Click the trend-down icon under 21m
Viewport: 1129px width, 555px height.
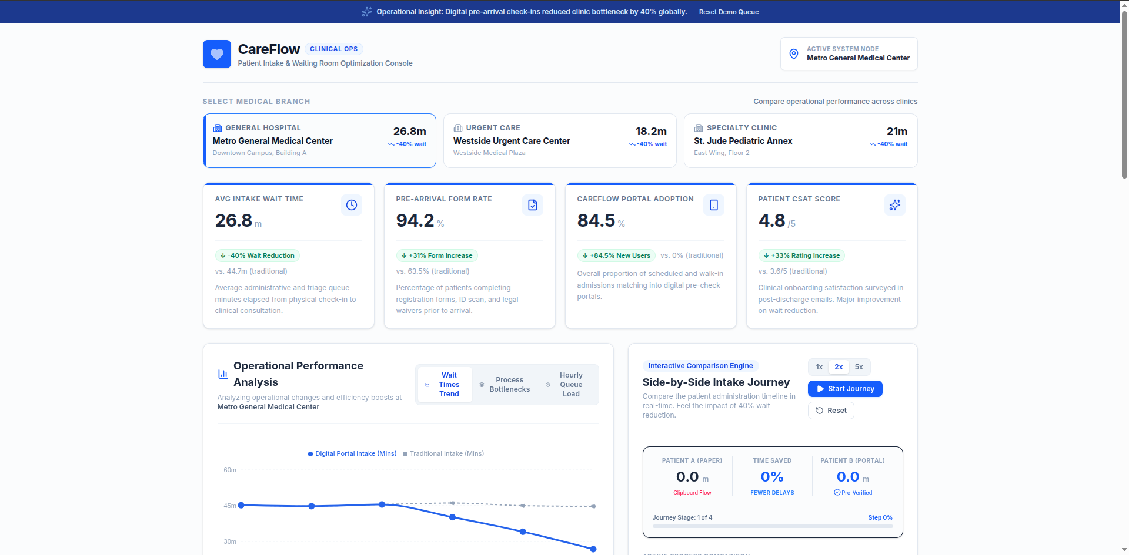[x=873, y=144]
